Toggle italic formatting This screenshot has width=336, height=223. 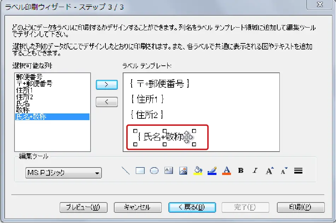[255, 170]
